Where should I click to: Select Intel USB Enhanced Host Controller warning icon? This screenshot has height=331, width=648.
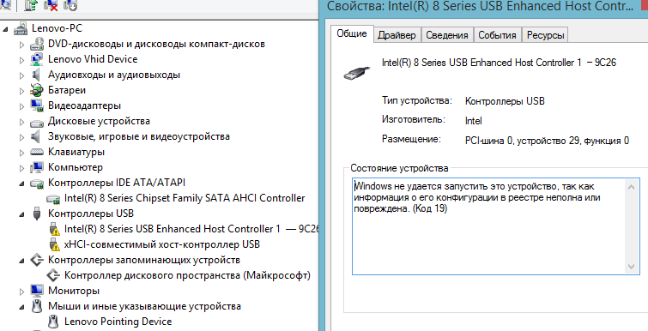[x=54, y=229]
